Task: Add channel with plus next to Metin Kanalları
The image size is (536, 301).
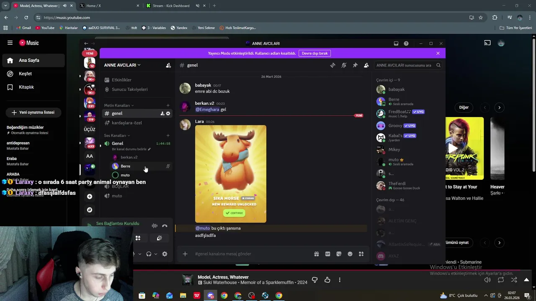Action: tap(168, 105)
